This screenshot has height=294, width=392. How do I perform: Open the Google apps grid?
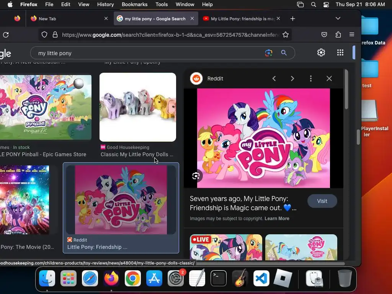(x=340, y=52)
